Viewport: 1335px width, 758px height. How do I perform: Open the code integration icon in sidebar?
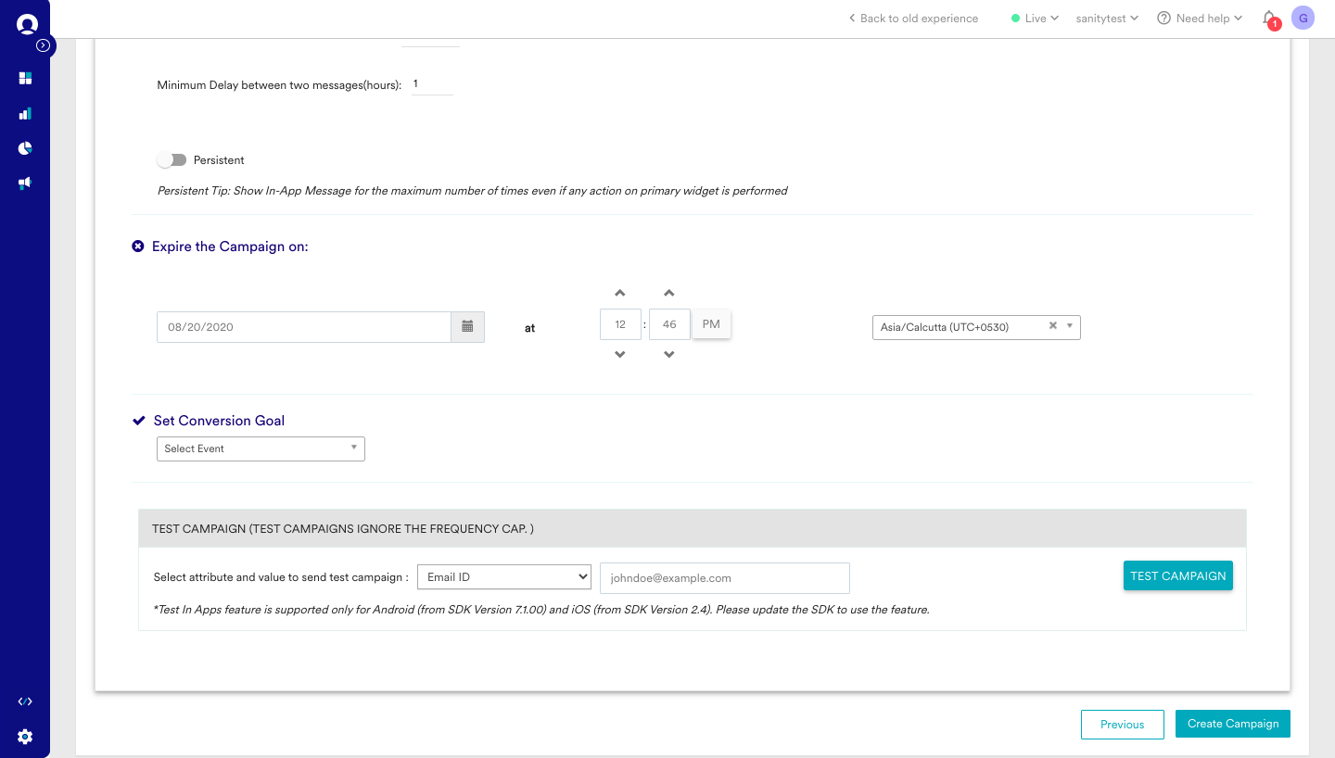25,701
